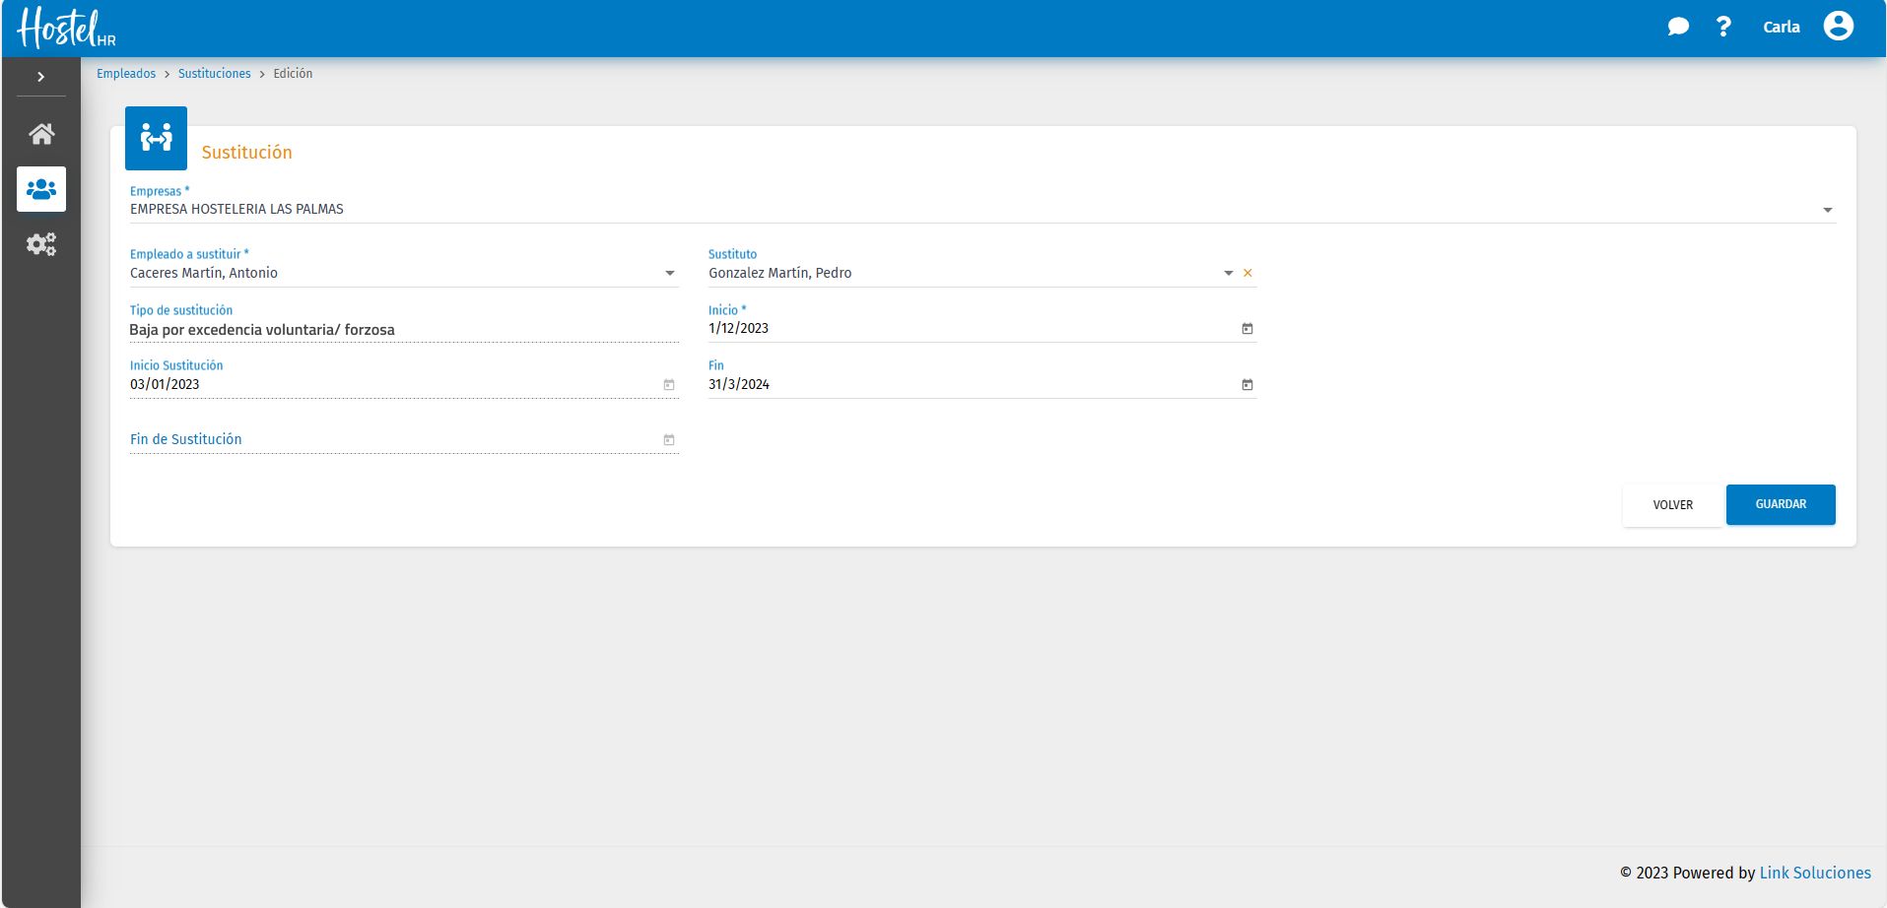Follow the Link Soluciones footer link
This screenshot has width=1887, height=908.
(x=1814, y=873)
